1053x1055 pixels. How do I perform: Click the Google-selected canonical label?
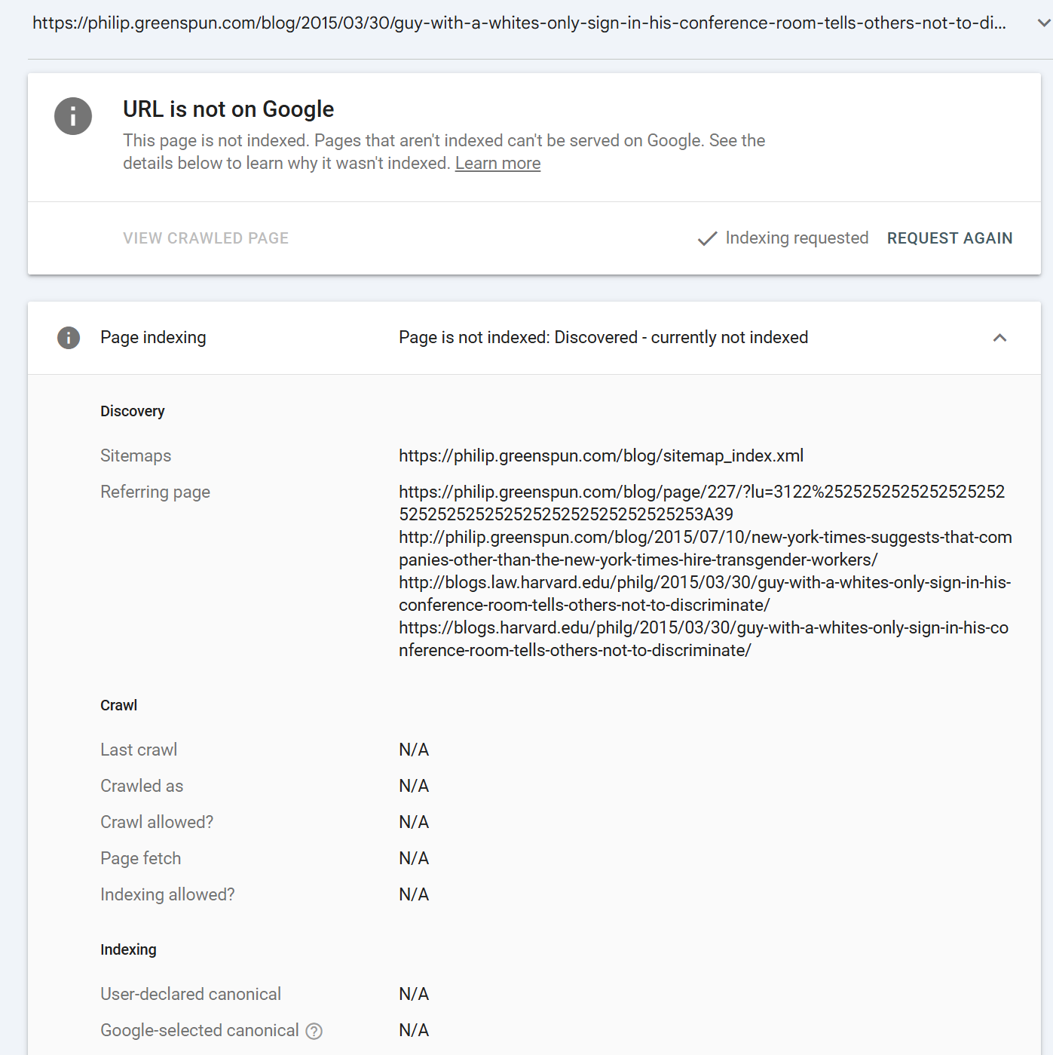200,1030
